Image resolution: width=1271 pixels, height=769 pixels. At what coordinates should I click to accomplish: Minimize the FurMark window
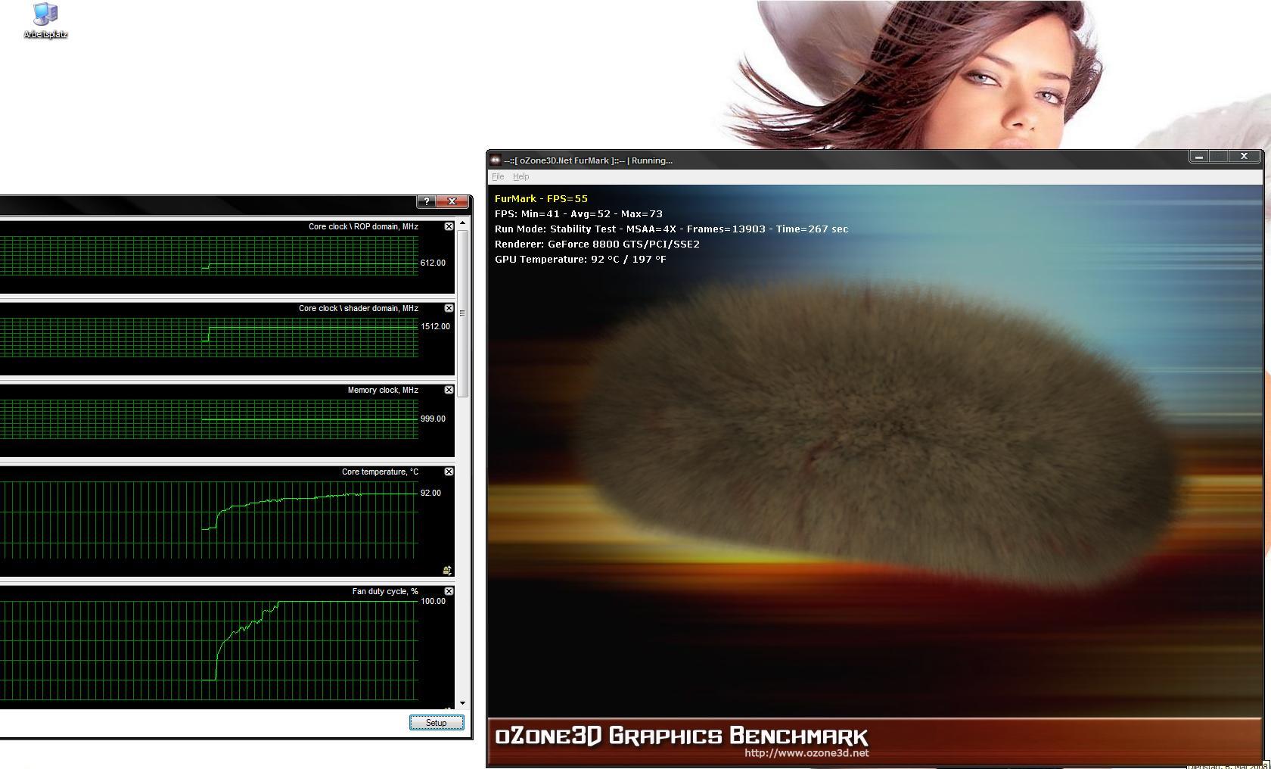1199,157
